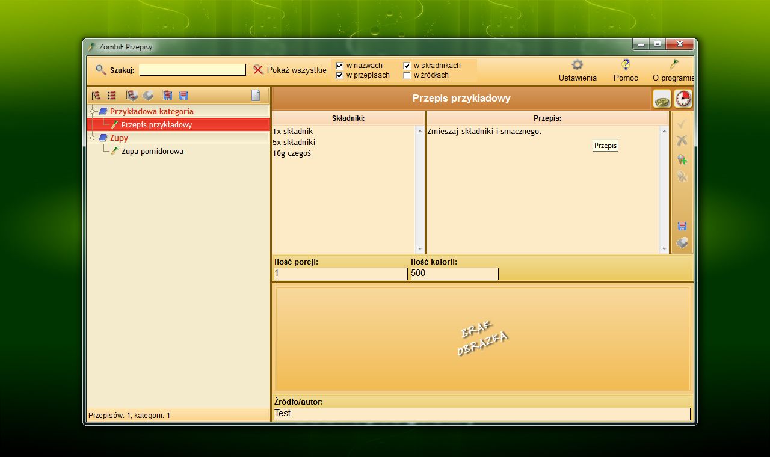The width and height of the screenshot is (770, 457).
Task: Click the grayed checkmark confirm icon
Action: click(682, 123)
